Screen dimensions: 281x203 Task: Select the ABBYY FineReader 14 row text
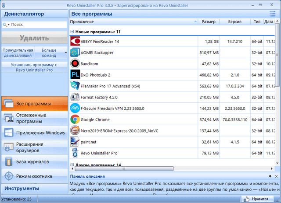point(100,42)
